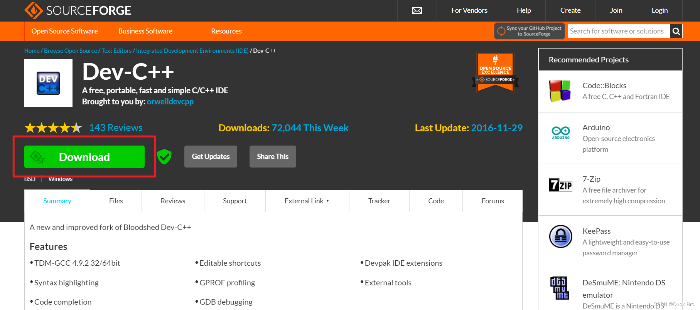
Task: Go to the Home breadcrumb link
Action: point(32,51)
